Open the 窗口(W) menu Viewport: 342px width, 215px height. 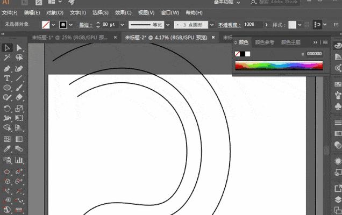tap(170, 13)
